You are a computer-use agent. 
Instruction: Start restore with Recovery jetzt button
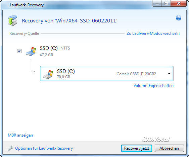point(136,148)
